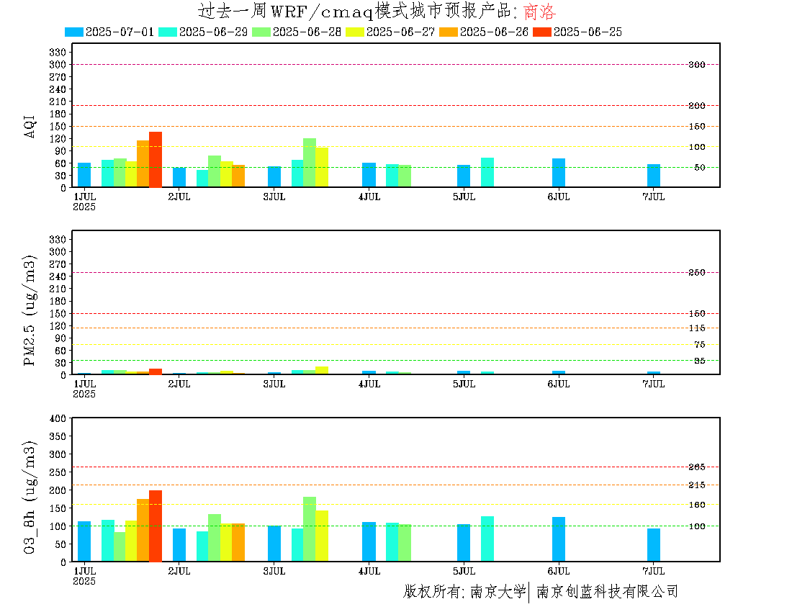Screen dimensions: 792x612
Task: Click the "200" threshold label in the AQI chart
Action: click(697, 106)
